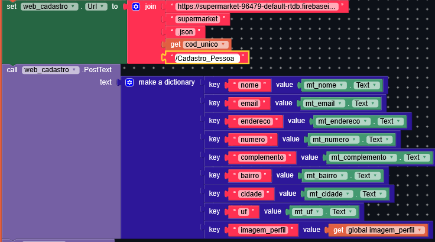Select the 'supermarket' text string block

tap(197, 19)
